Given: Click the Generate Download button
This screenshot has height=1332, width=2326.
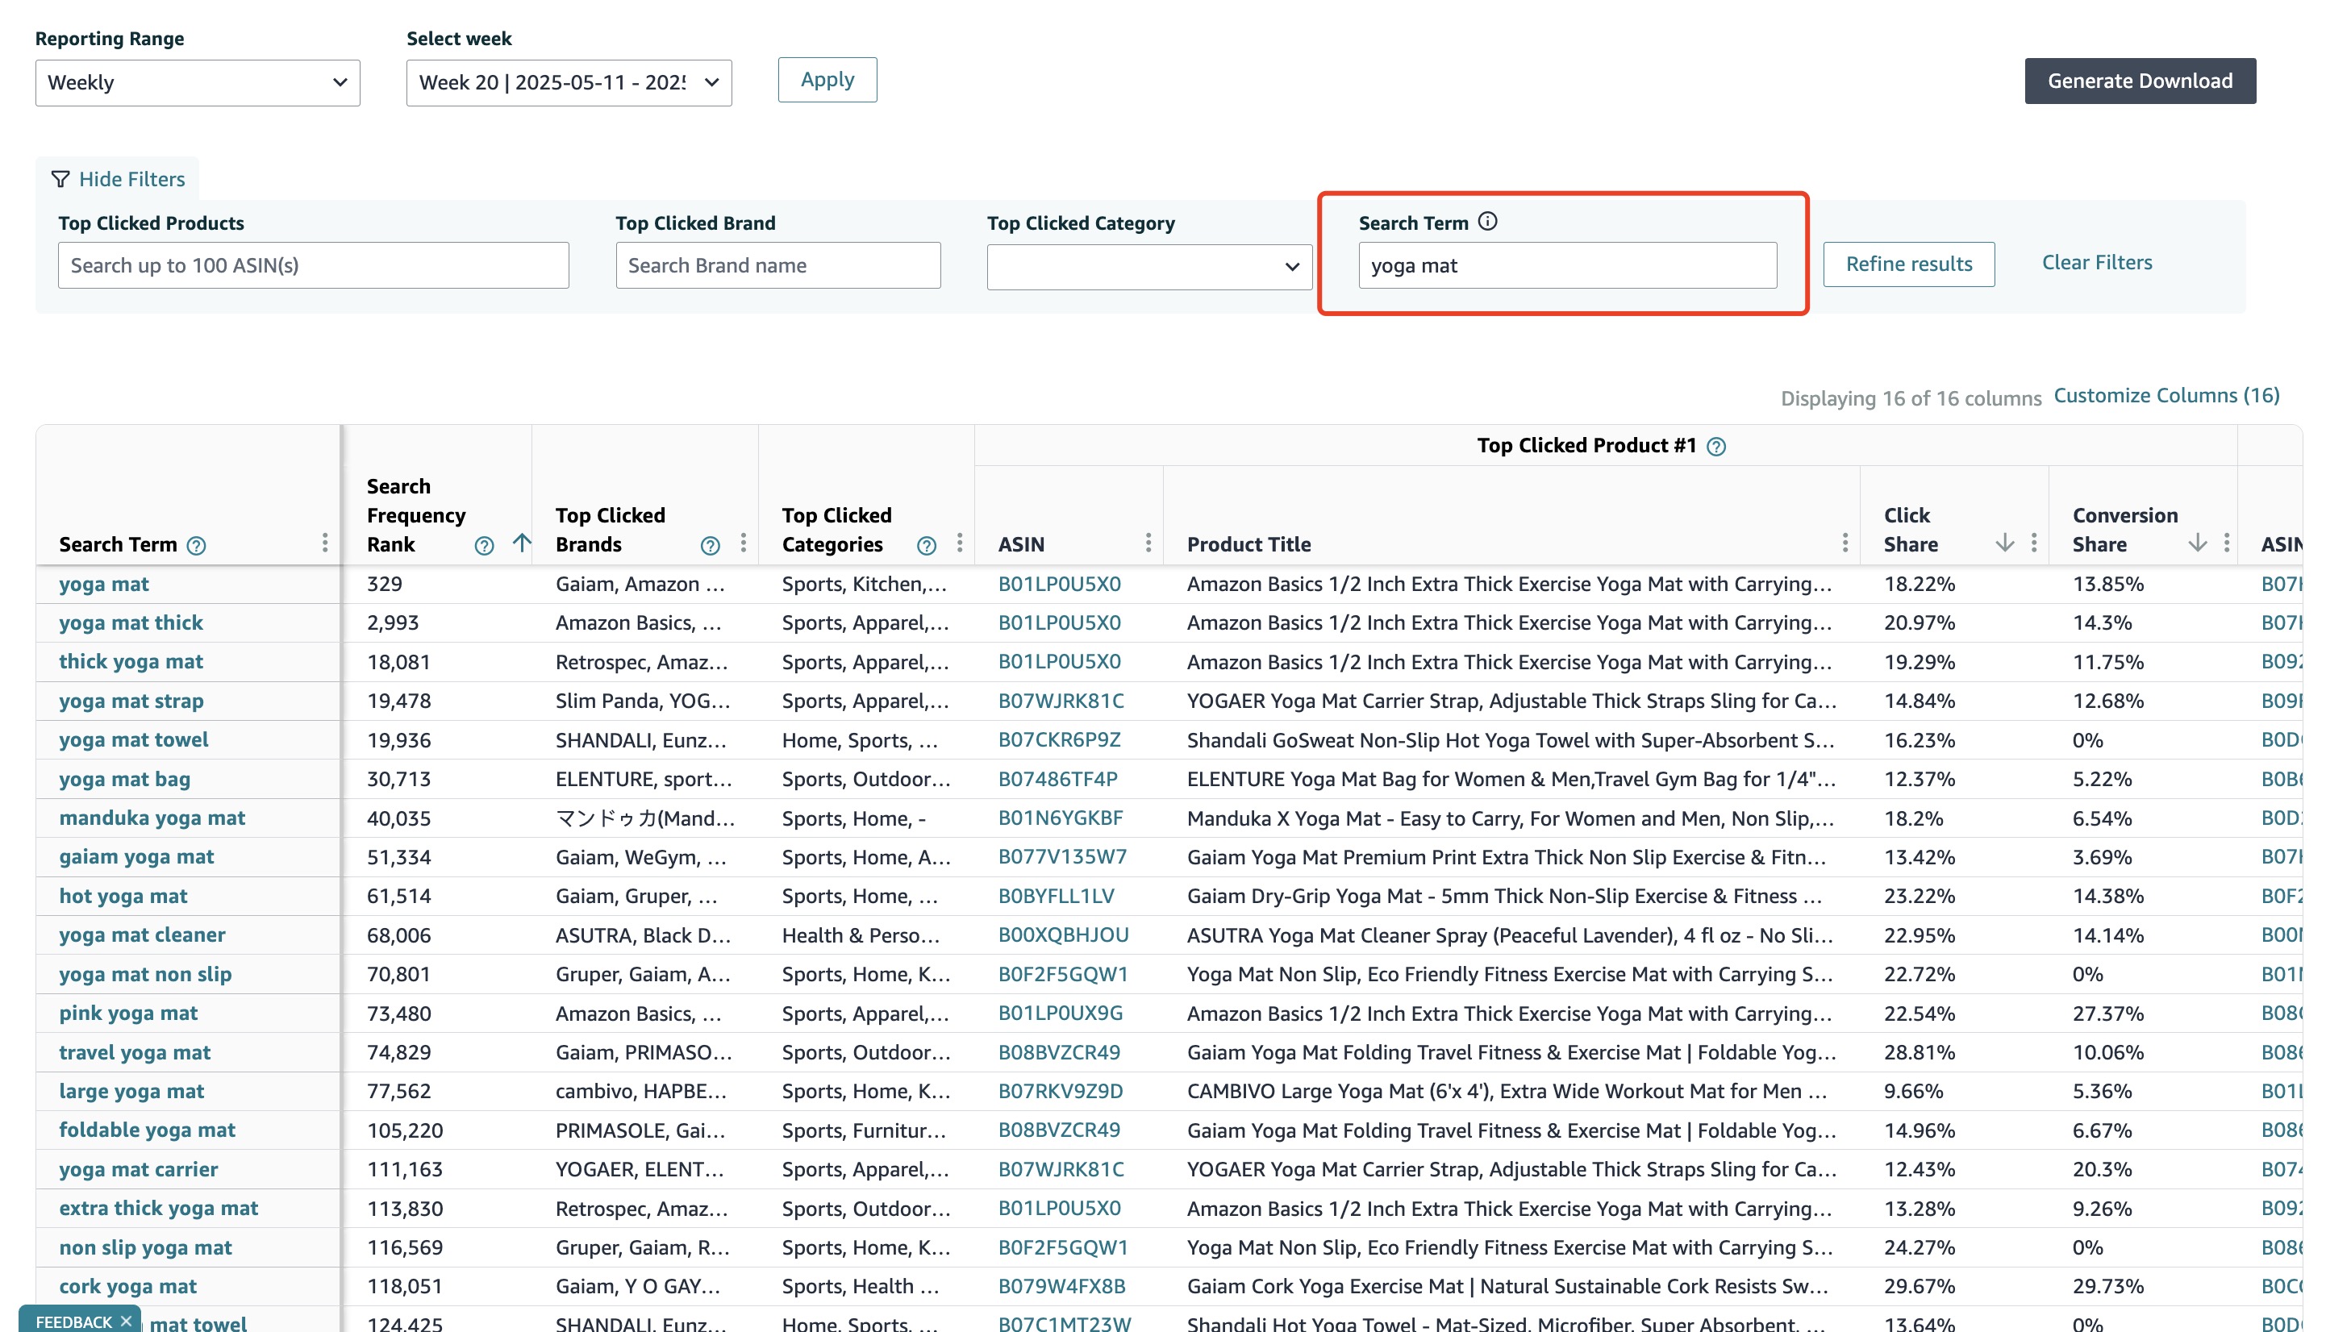Looking at the screenshot, I should tap(2140, 81).
